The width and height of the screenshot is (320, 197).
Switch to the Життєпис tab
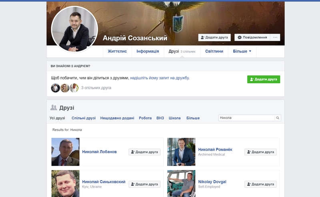pos(117,51)
